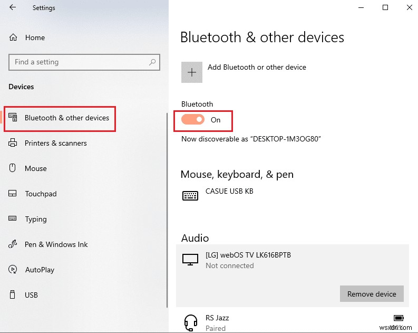Click the Home icon in sidebar
Image resolution: width=418 pixels, height=333 pixels.
14,37
